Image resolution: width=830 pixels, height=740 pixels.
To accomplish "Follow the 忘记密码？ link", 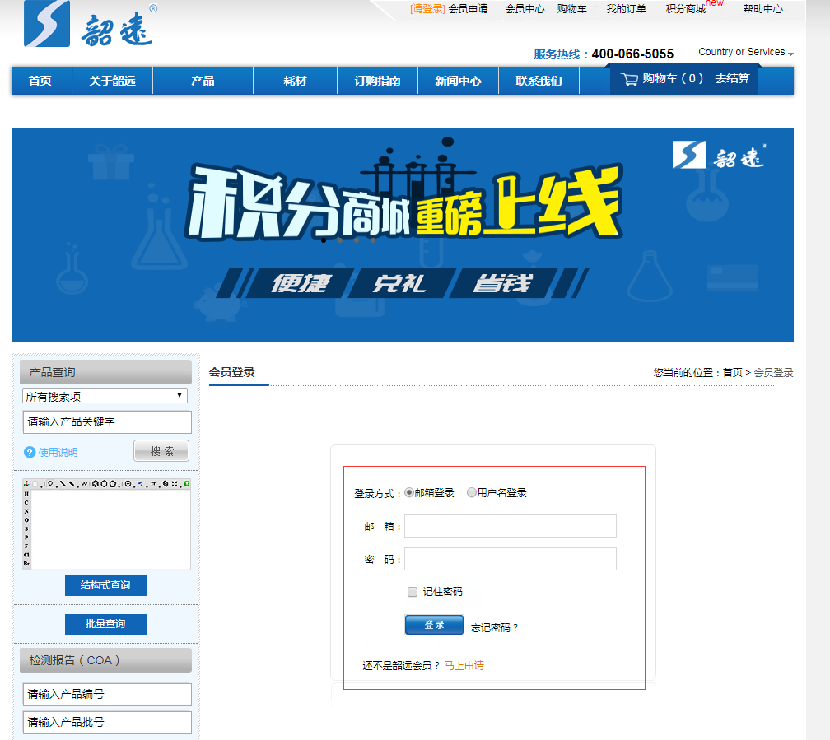I will [494, 628].
